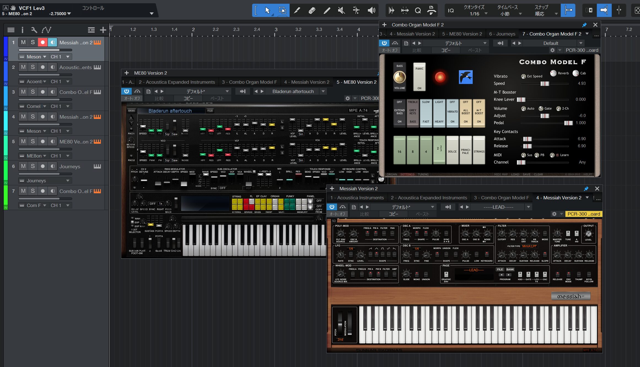Open preset file icon in ME80 Version 2 window
This screenshot has height=367, width=640.
(148, 91)
